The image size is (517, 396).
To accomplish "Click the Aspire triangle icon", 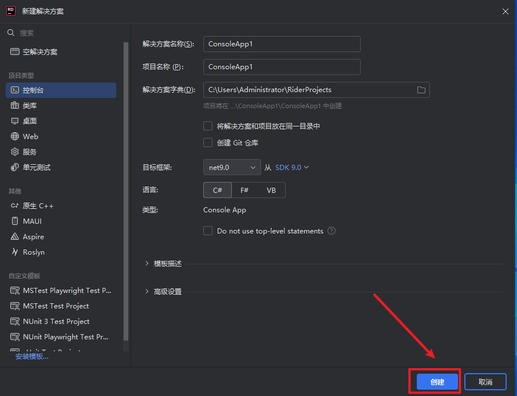I will [x=15, y=236].
